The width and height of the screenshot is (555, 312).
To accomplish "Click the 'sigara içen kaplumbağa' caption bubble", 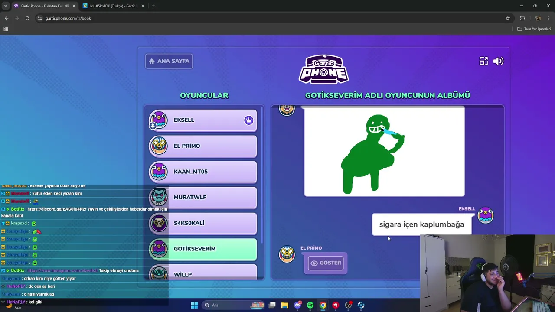I will click(421, 224).
